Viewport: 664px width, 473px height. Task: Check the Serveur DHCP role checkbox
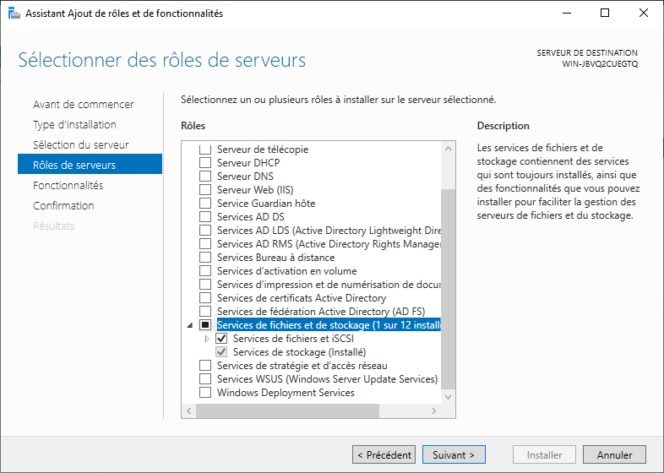coord(204,163)
